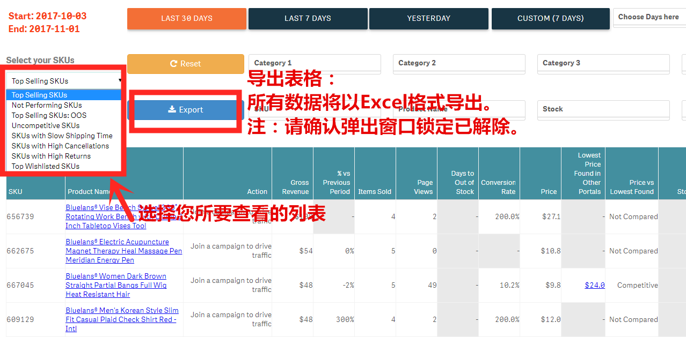Click the Export button
Screen dimensions: 686x337
tap(186, 110)
